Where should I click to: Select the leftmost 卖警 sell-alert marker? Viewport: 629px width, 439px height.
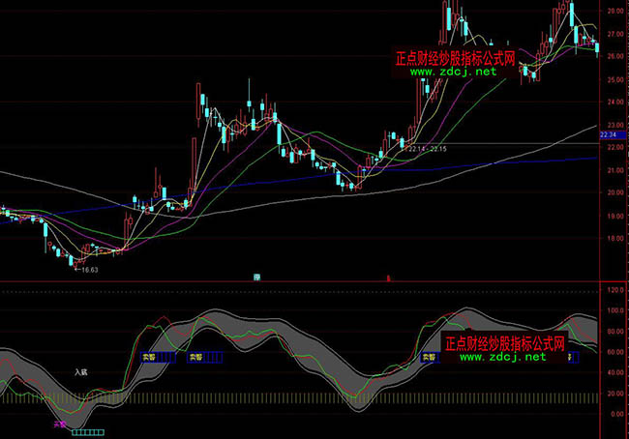point(148,356)
